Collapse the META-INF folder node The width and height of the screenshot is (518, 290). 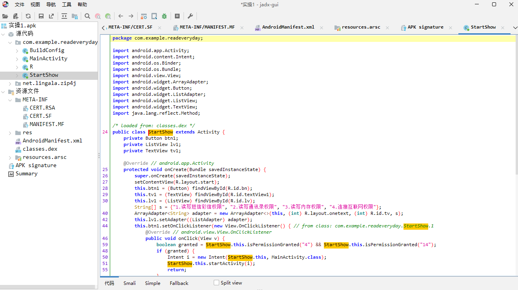pos(10,99)
